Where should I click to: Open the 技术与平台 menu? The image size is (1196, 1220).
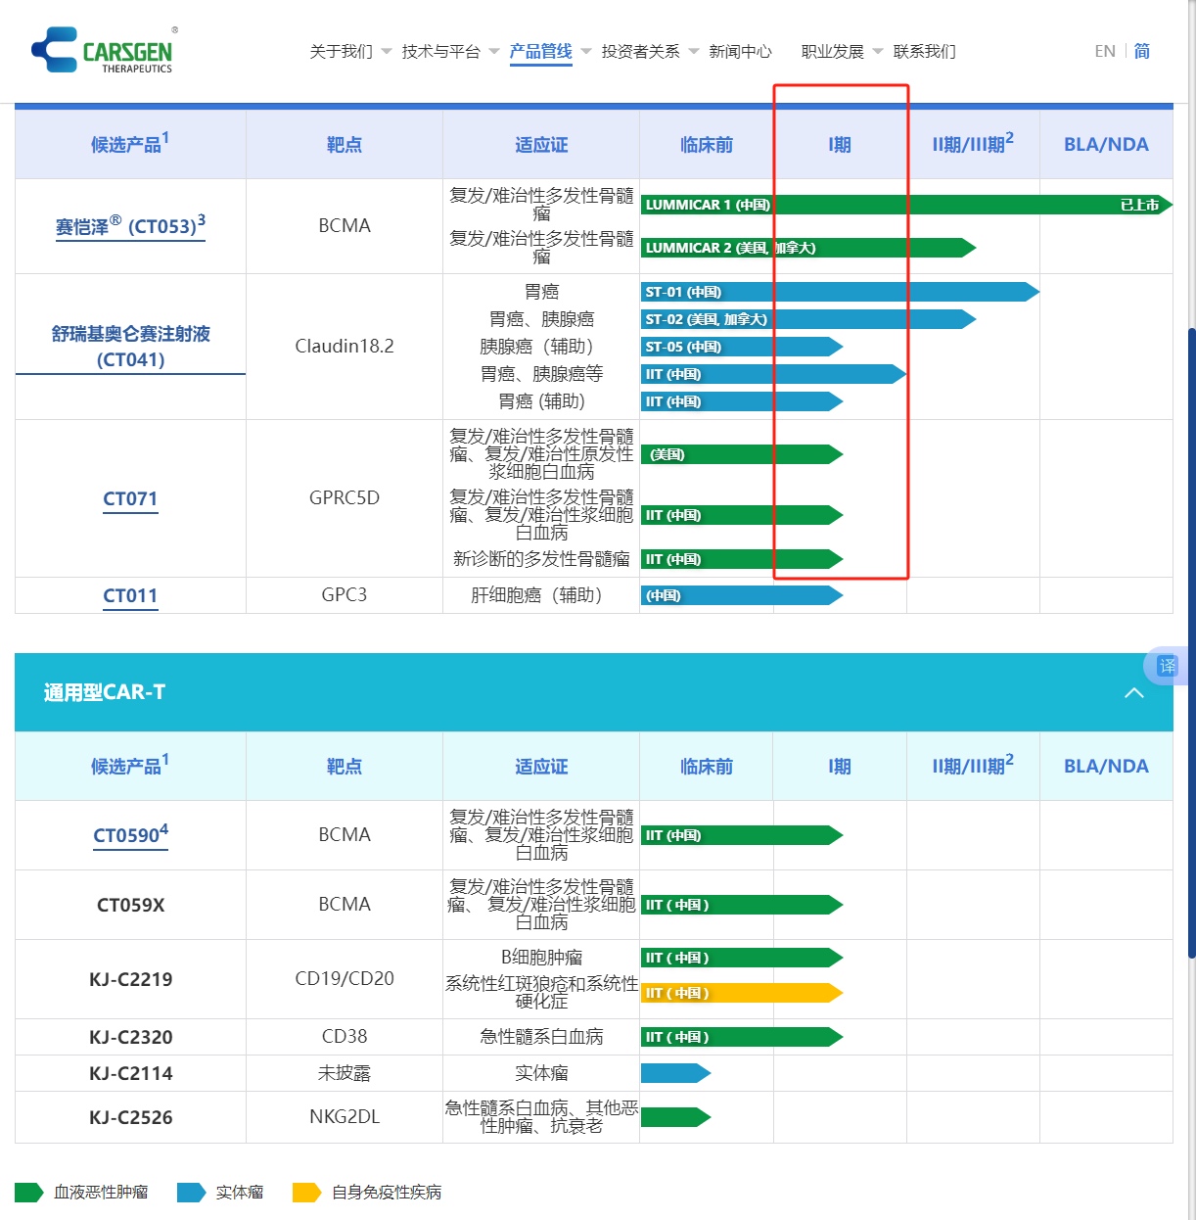pos(440,51)
